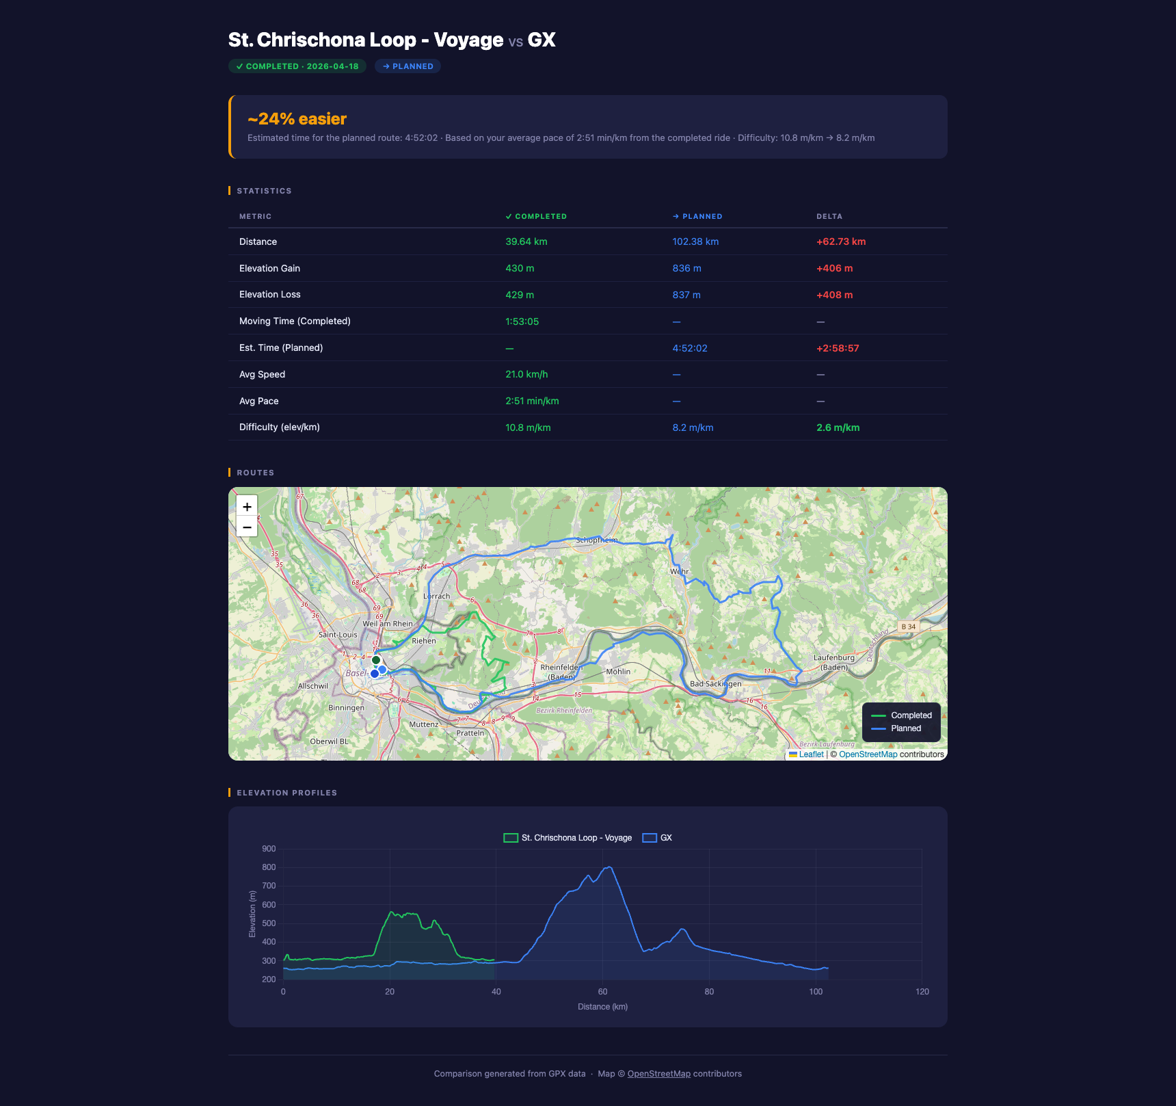Toggle St. Chrischona Loop - Voyage chart series

click(x=567, y=838)
